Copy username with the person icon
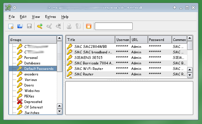 coord(69,26)
